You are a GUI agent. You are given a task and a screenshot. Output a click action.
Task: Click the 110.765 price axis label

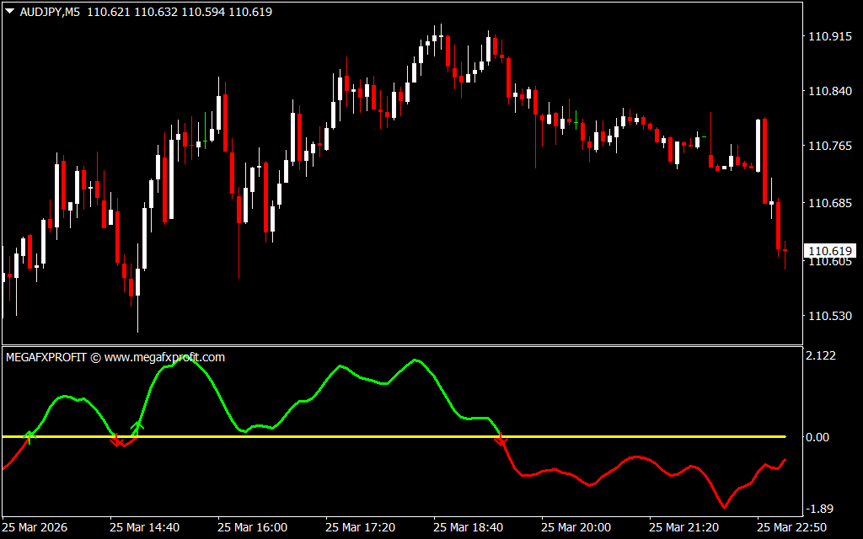(x=829, y=147)
